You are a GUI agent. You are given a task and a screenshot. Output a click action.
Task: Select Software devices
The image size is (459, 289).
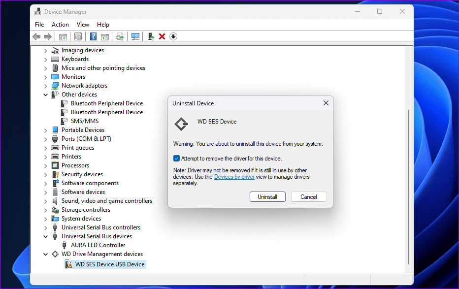point(83,192)
